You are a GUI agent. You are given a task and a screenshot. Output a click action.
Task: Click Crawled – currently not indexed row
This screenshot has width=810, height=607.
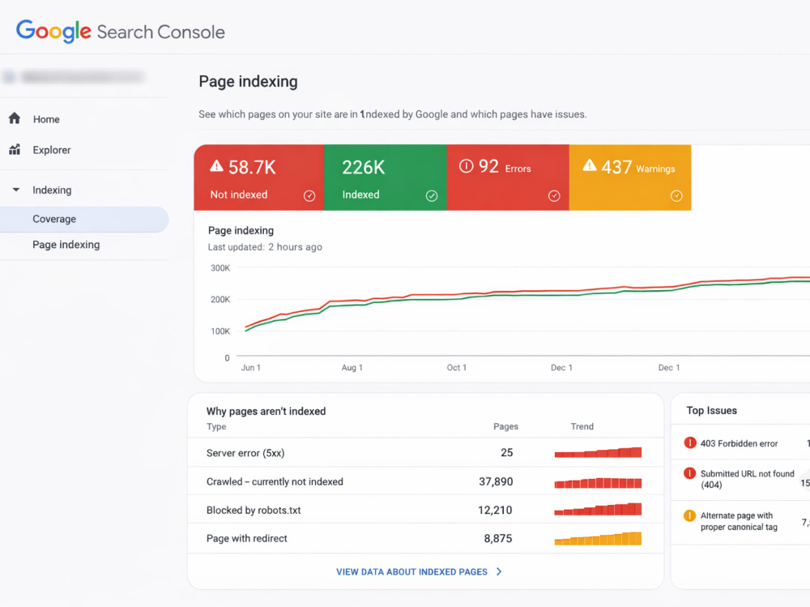click(425, 481)
